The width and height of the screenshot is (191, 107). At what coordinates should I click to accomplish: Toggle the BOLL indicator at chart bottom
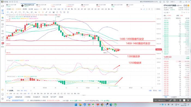(x=26, y=91)
